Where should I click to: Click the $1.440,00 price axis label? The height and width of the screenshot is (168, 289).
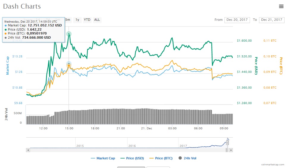tap(244, 72)
